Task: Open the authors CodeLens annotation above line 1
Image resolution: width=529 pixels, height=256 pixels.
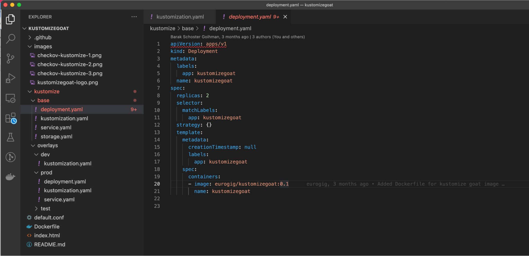Action: pyautogui.click(x=237, y=37)
